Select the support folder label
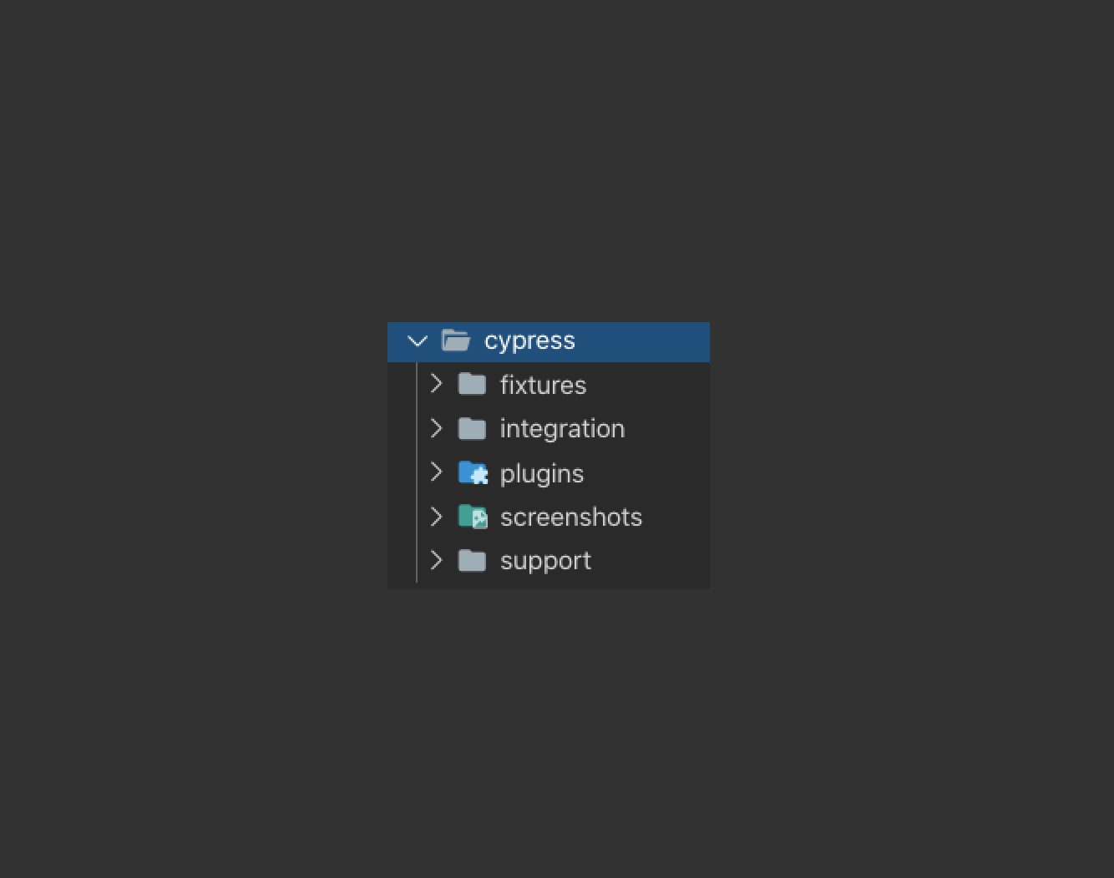Image resolution: width=1114 pixels, height=878 pixels. pyautogui.click(x=545, y=561)
